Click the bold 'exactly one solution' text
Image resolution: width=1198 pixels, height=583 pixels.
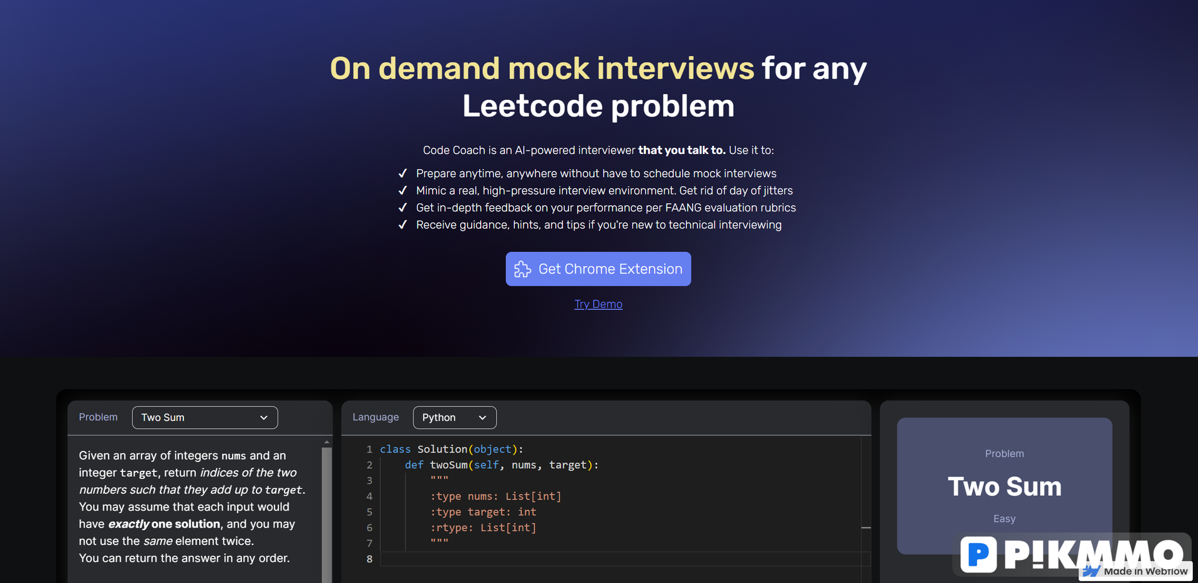point(164,524)
